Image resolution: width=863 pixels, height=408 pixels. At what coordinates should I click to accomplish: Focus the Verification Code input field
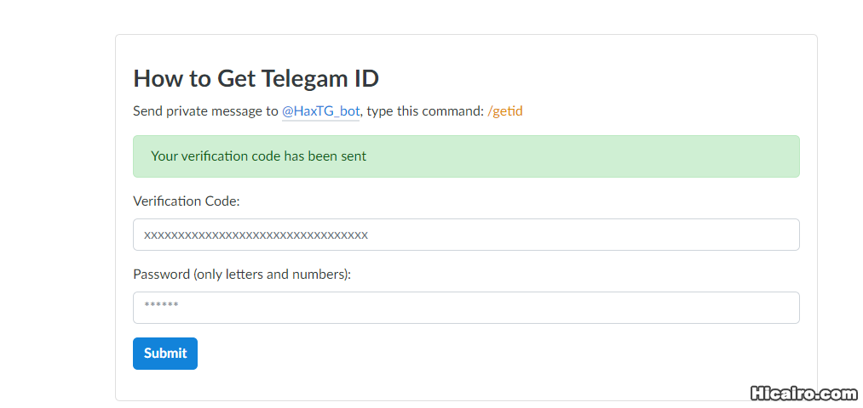[466, 235]
